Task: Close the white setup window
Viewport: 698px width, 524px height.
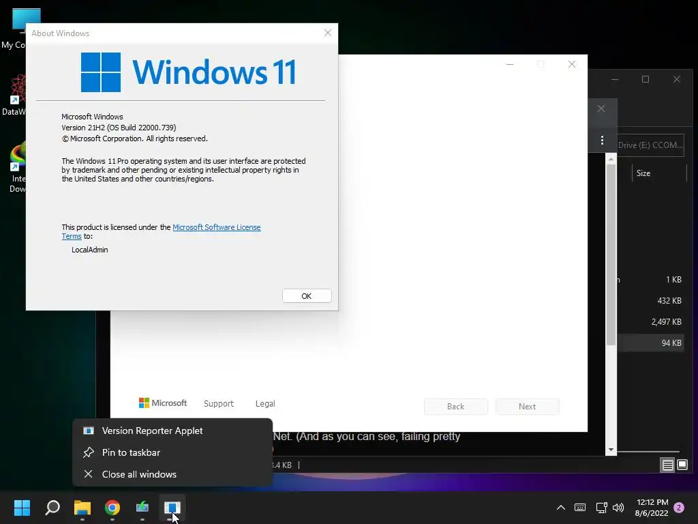Action: pos(572,64)
